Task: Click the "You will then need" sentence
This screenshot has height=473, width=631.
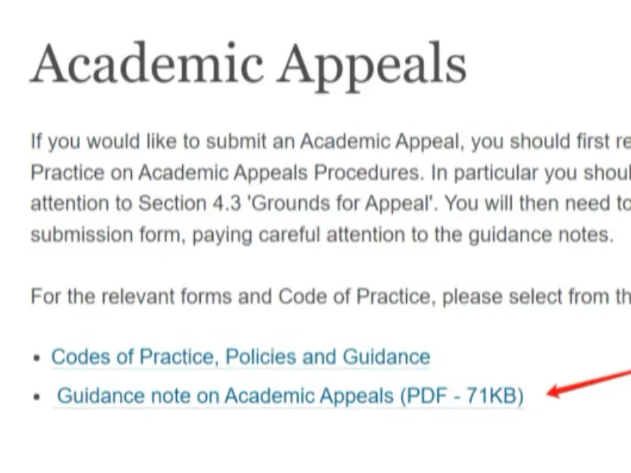Action: pos(537,204)
